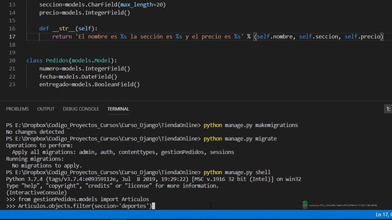Click 'def __str__(self):' in editor
The width and height of the screenshot is (392, 220).
coord(68,29)
